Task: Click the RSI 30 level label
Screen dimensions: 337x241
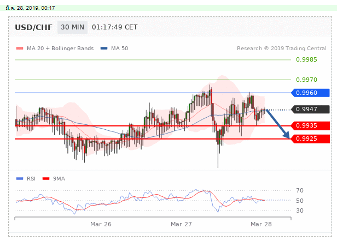Action: pos(300,210)
